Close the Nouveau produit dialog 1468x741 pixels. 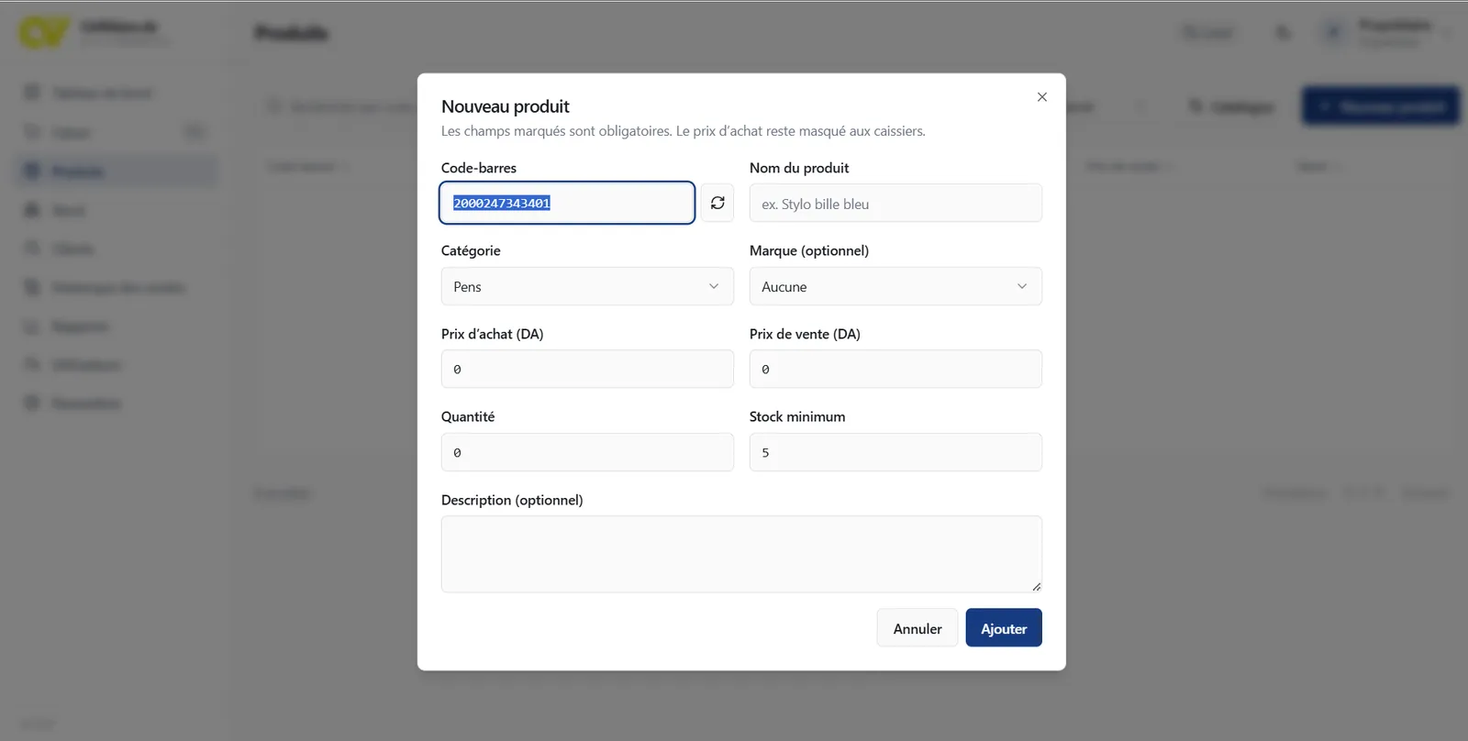click(1042, 97)
